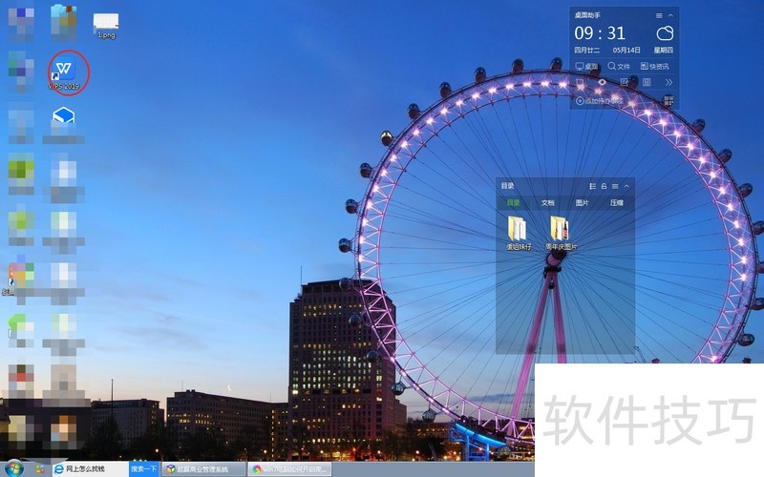Switch to 超赢商业管理系统 taskbar window
Screen dimensions: 764x477
click(x=203, y=469)
